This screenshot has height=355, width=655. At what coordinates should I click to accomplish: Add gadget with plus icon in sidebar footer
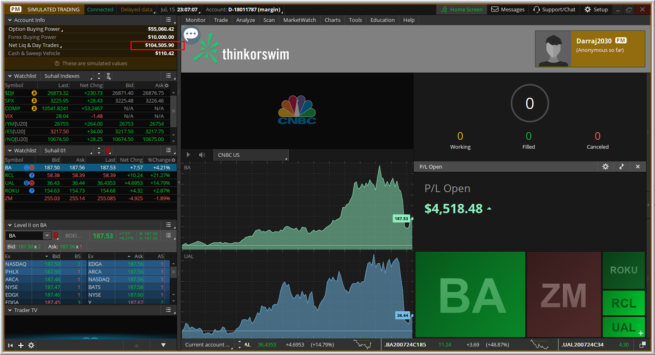pyautogui.click(x=21, y=345)
